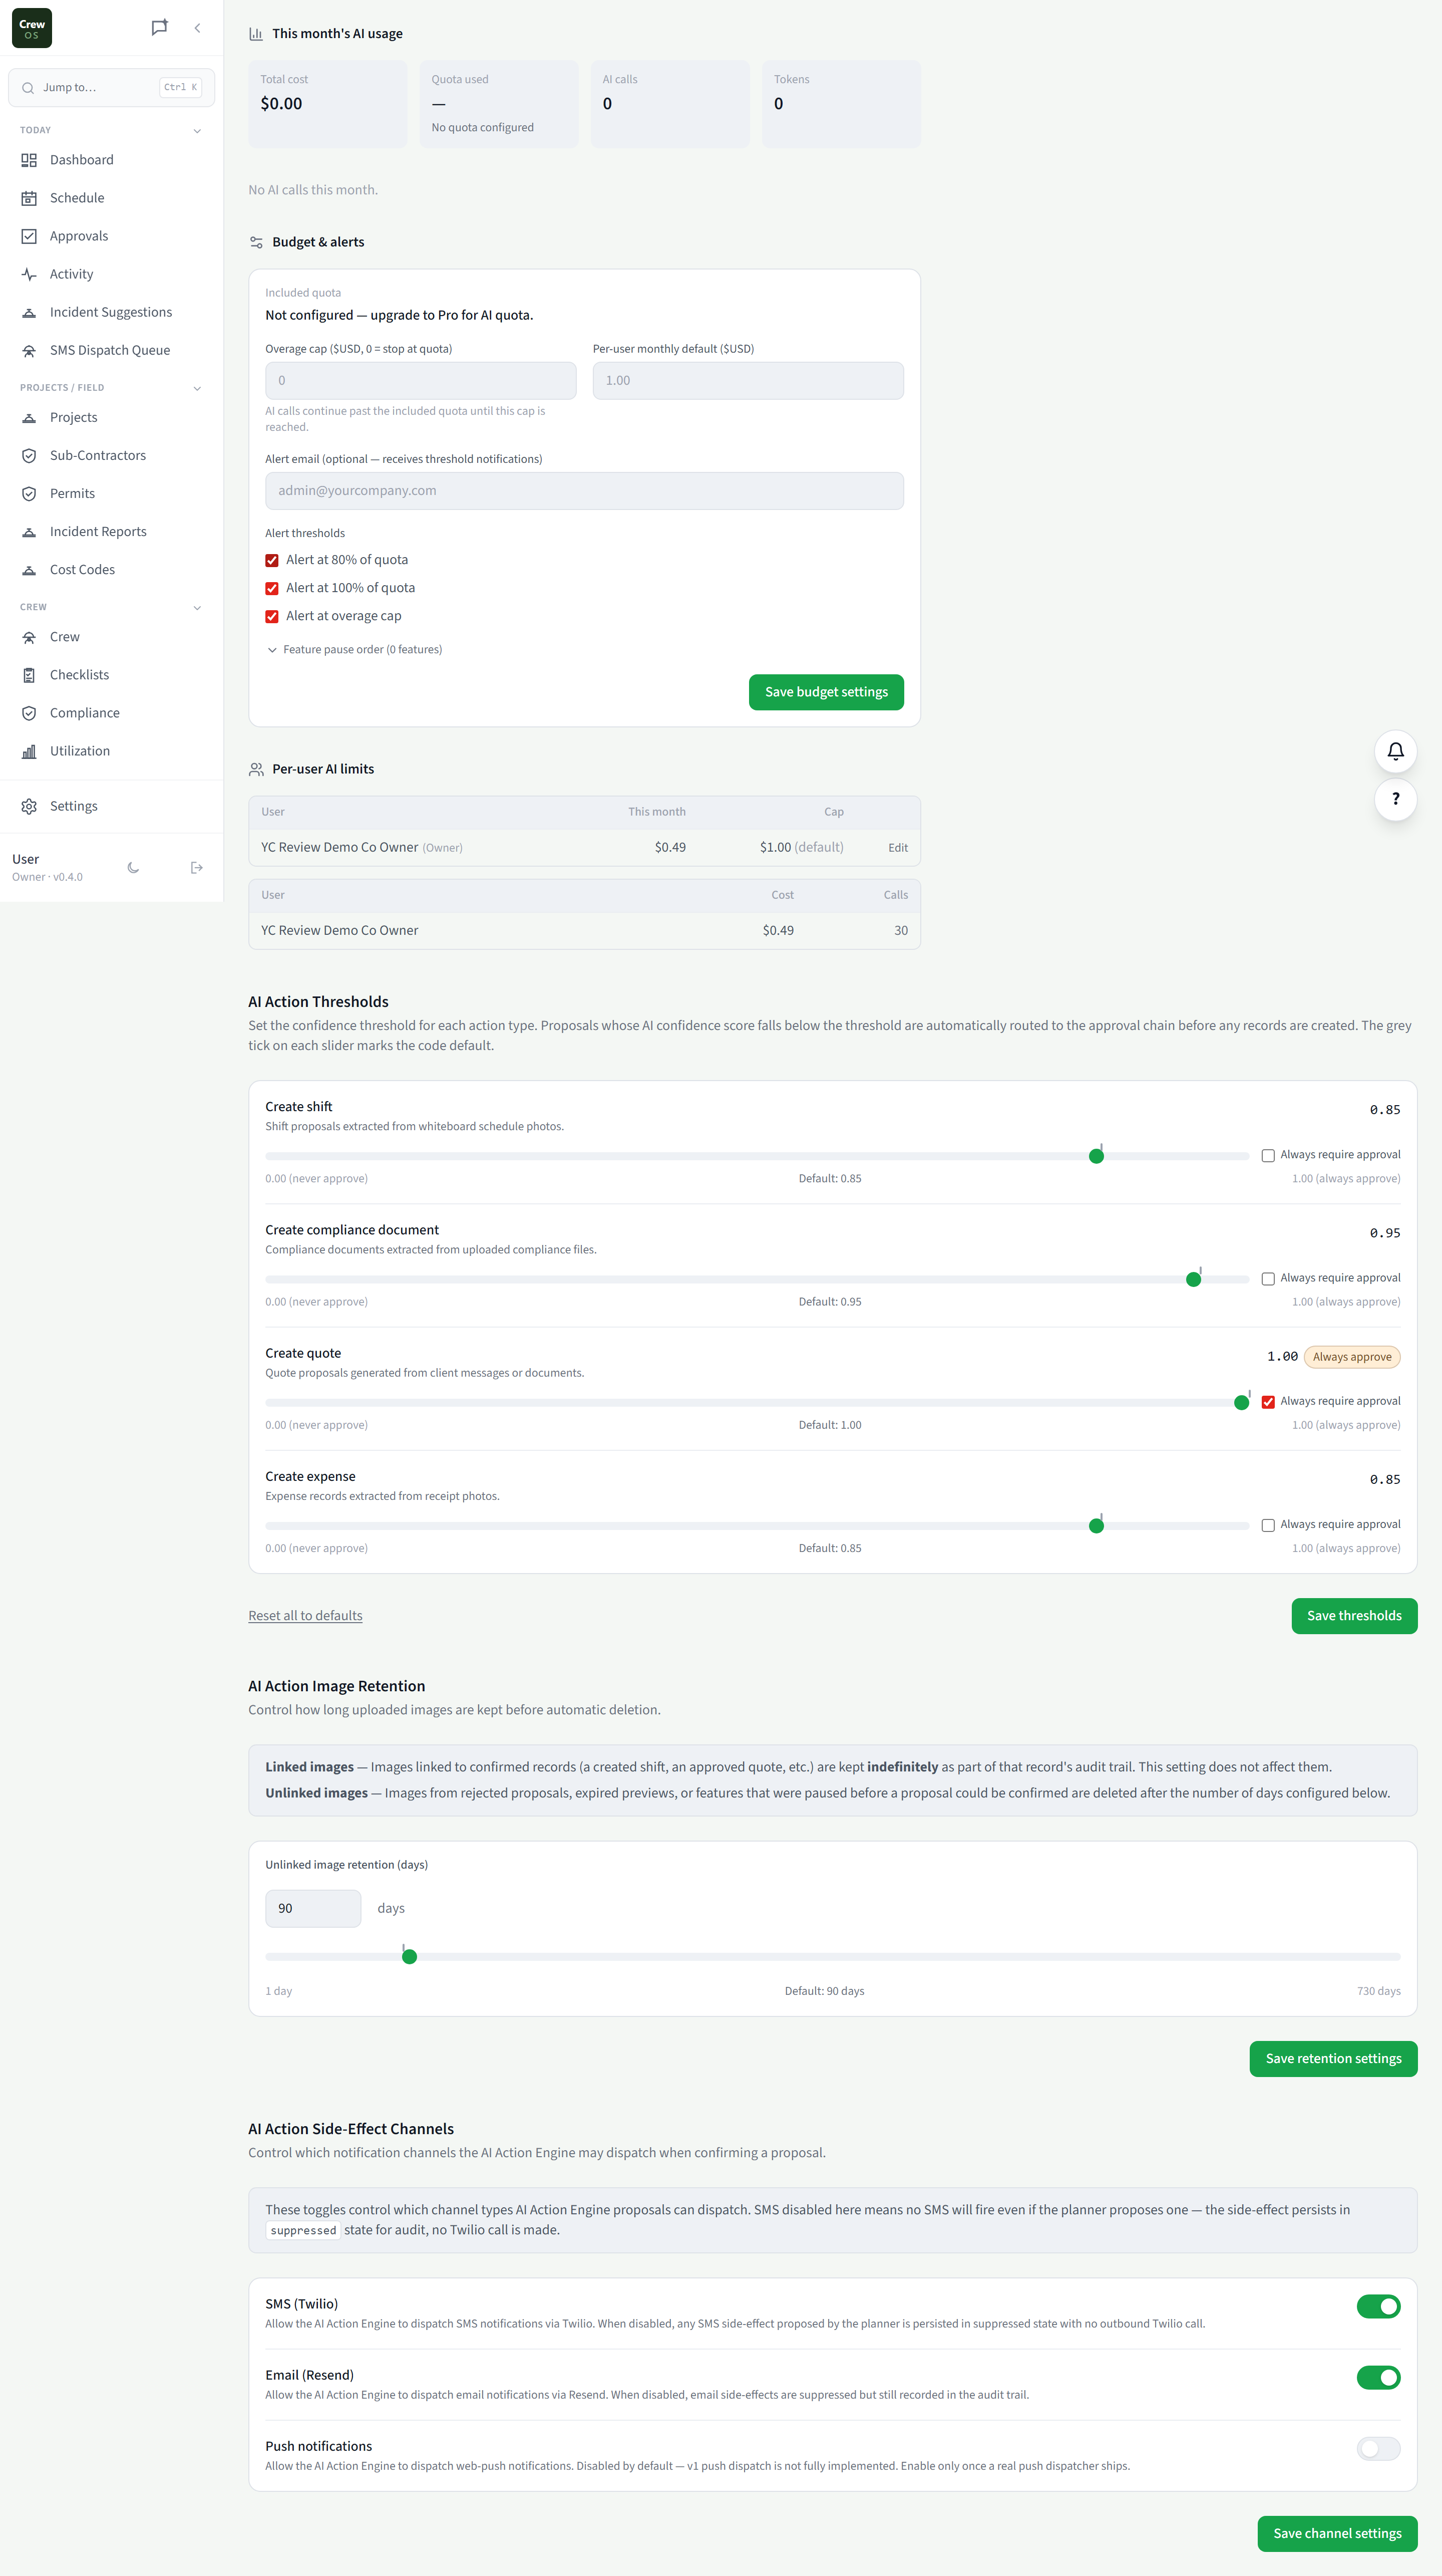Edit cap for YC Review Demo Co Owner

coord(897,848)
